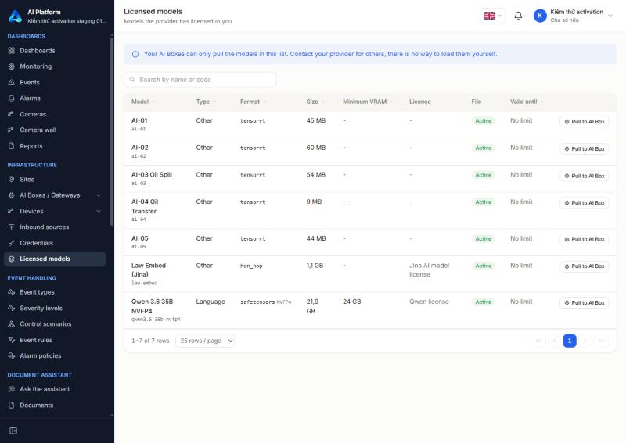Pull Qwen 3.6 35B NVFP4 to AI Box
Viewport: 626px width, 443px height.
coord(584,302)
